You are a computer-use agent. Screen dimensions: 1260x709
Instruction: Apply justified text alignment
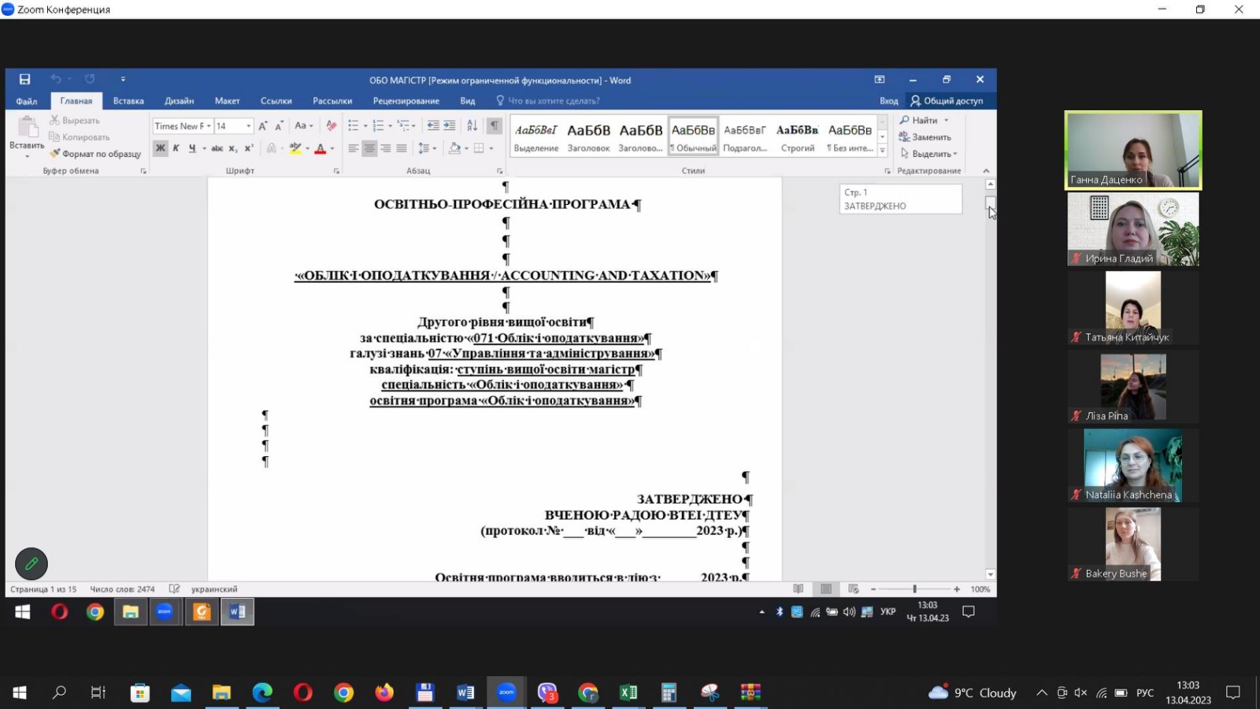pos(402,148)
